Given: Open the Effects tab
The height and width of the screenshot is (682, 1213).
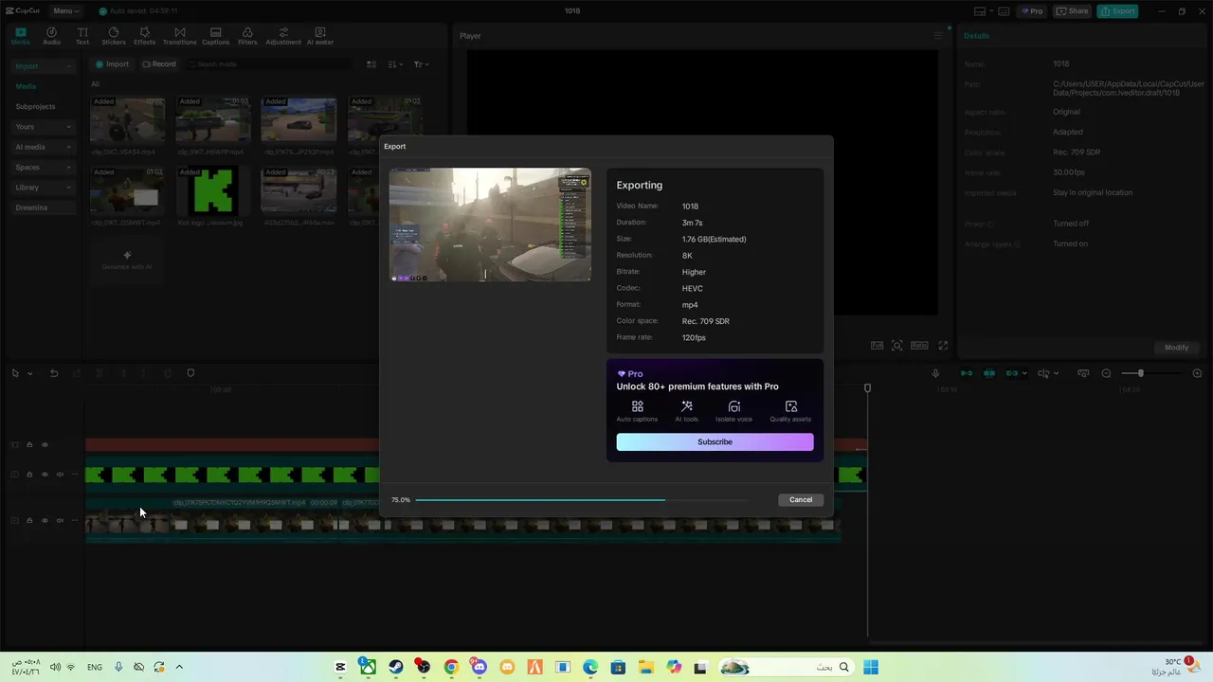Looking at the screenshot, I should pyautogui.click(x=144, y=36).
